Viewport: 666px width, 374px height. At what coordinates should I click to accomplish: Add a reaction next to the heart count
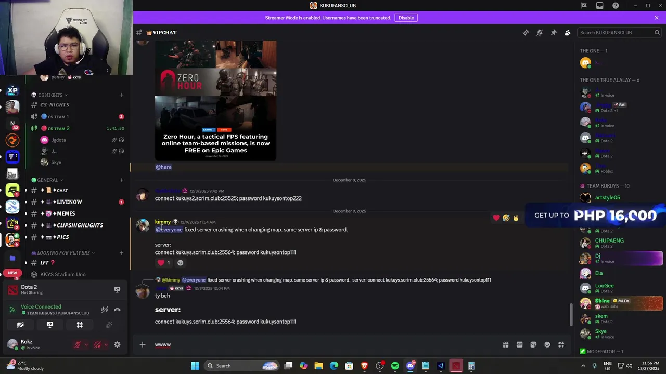click(180, 263)
